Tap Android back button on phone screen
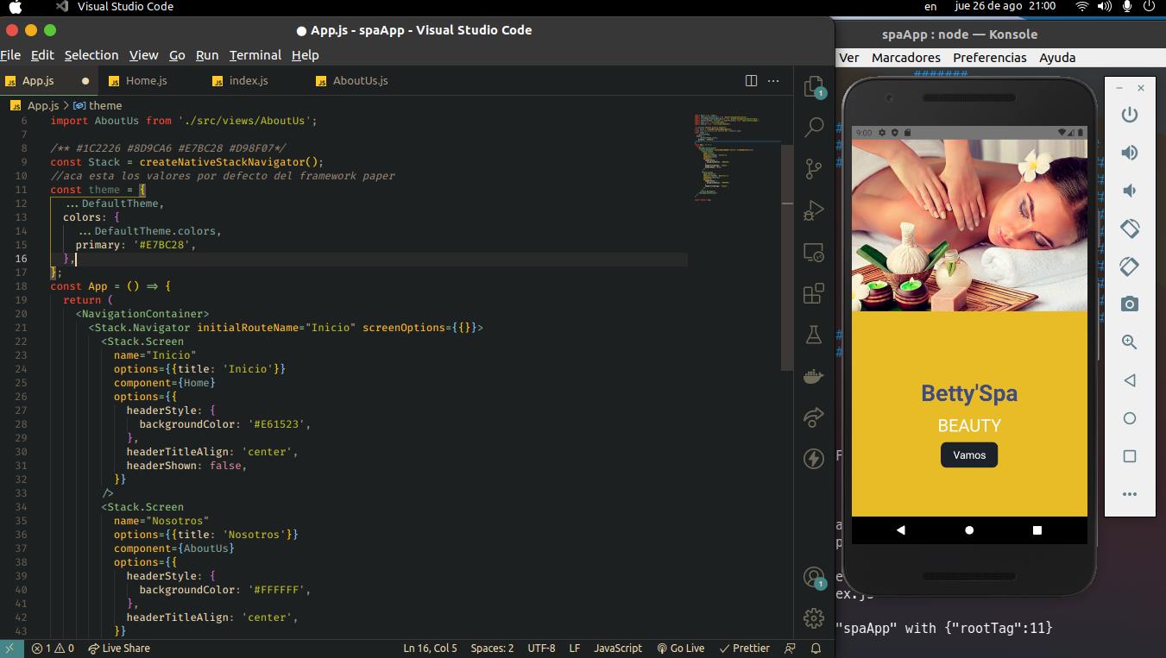 pyautogui.click(x=900, y=530)
